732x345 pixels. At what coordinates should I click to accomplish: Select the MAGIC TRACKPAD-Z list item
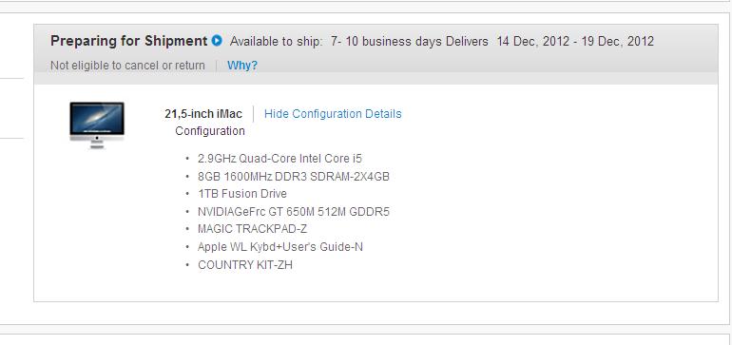tap(253, 229)
